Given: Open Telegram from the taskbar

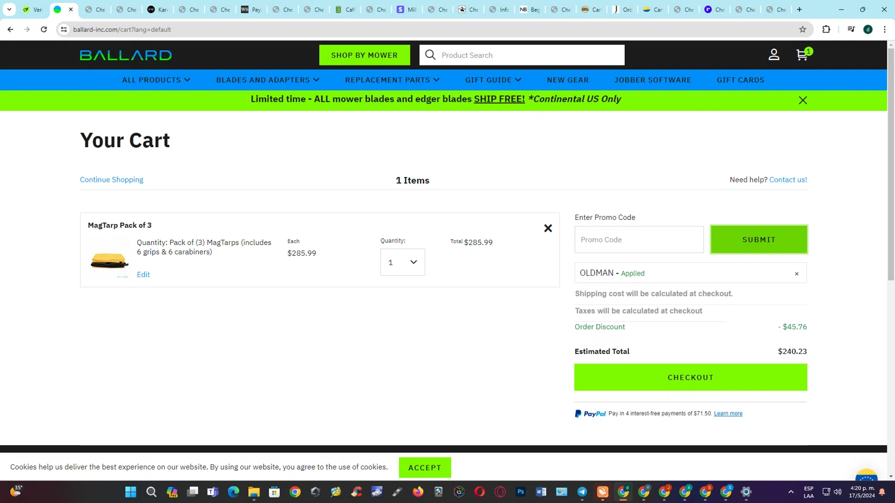Looking at the screenshot, I should click(582, 492).
